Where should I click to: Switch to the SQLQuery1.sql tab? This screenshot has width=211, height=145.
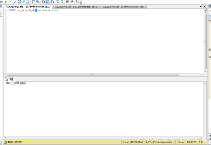123,7
